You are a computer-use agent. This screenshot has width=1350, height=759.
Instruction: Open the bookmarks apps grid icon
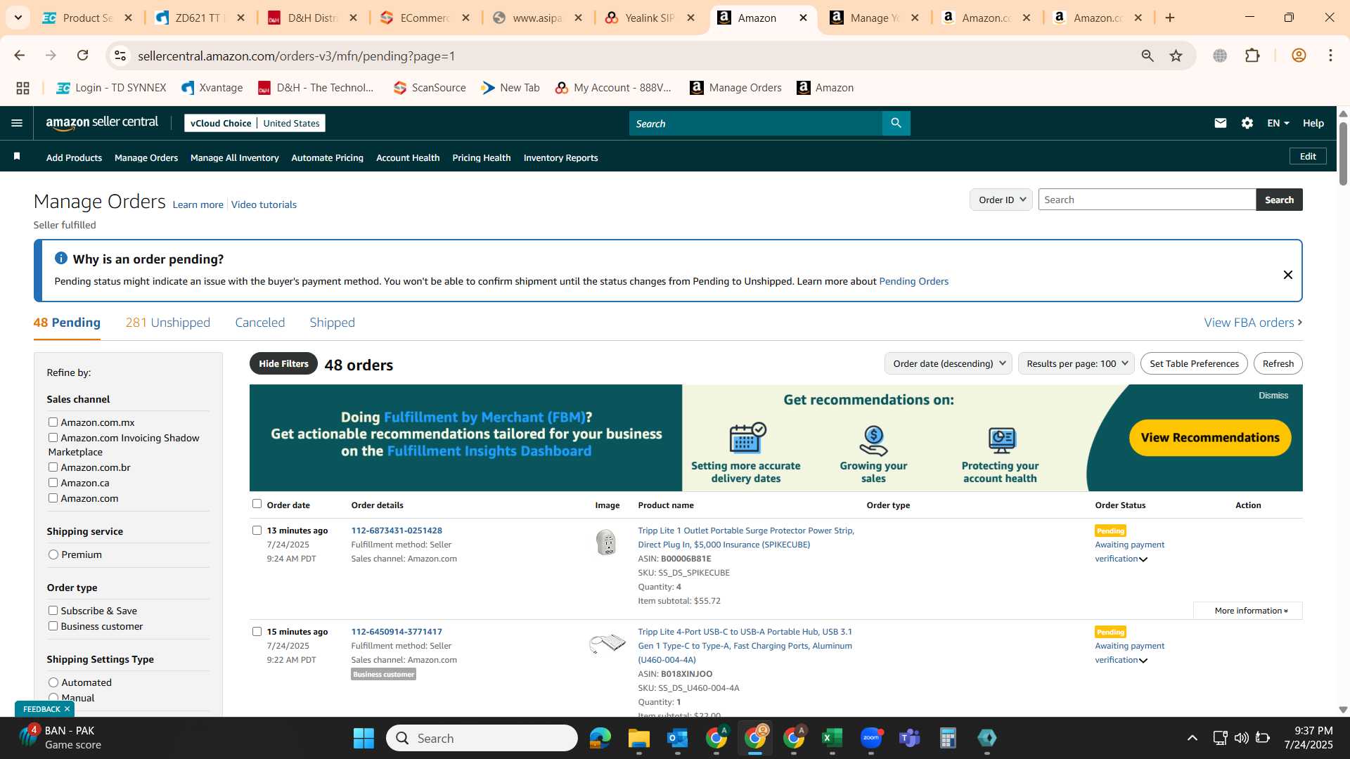(22, 88)
